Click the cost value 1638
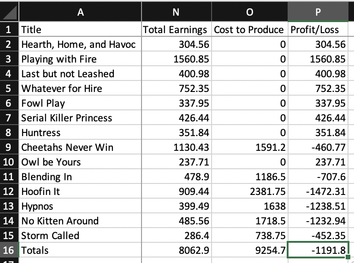This screenshot has height=263, width=354. tap(250, 206)
